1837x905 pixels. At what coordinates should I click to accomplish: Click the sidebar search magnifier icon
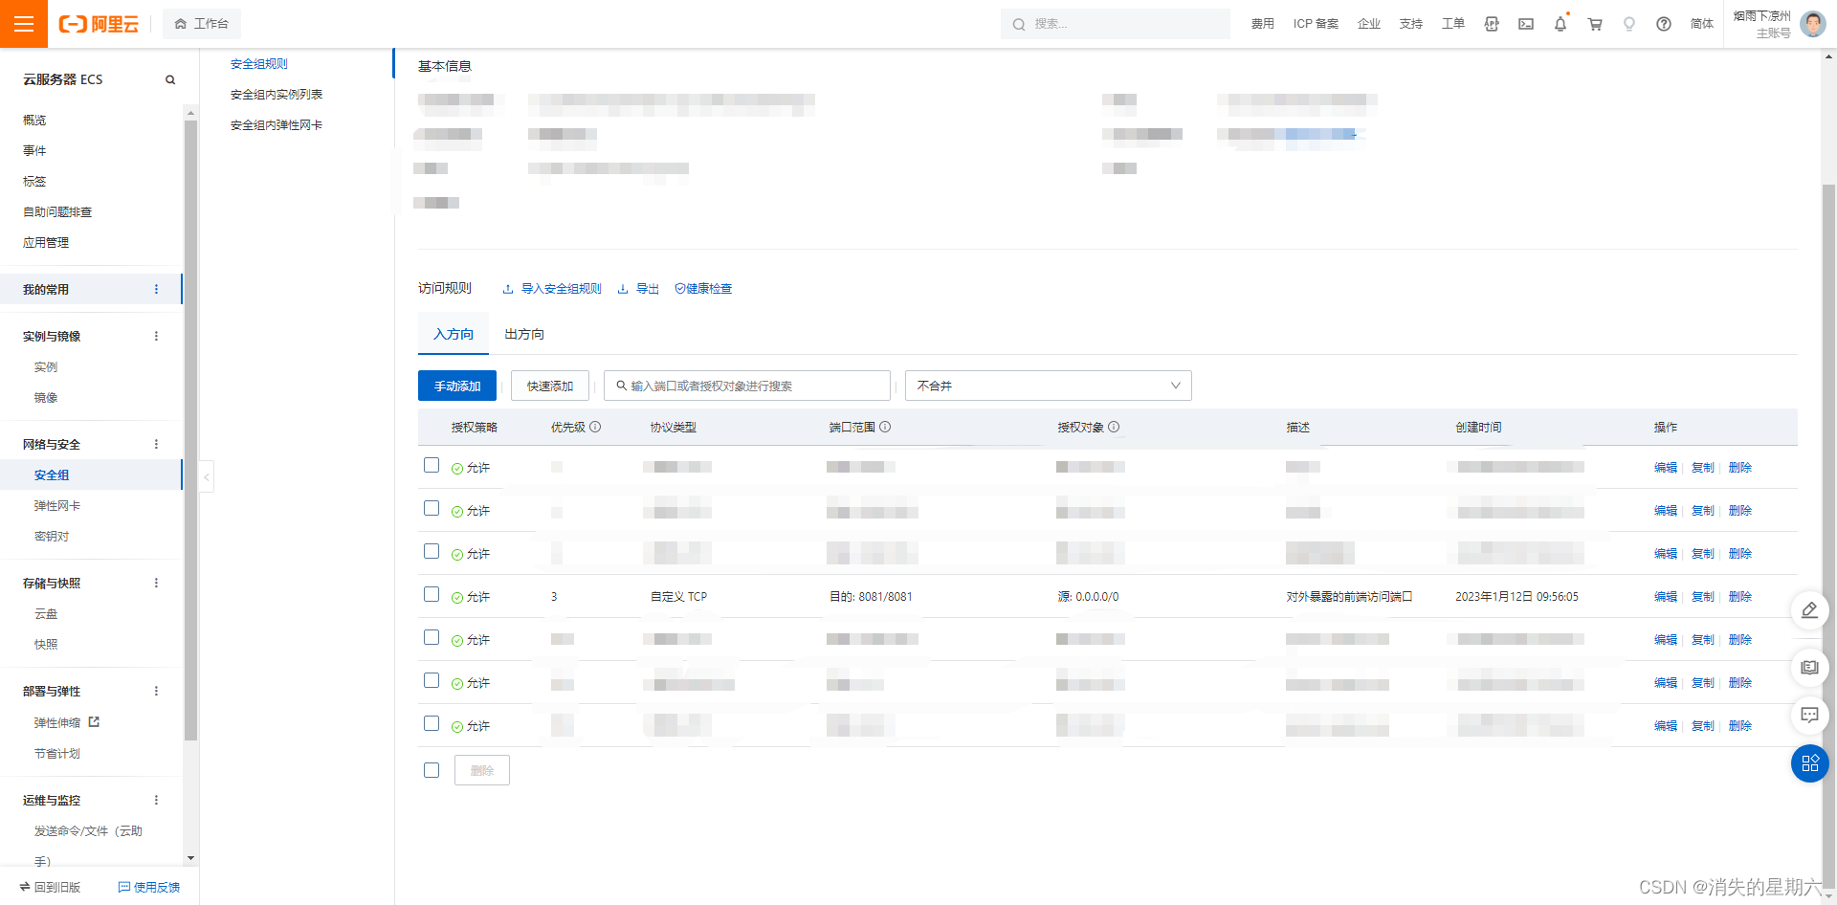click(x=170, y=79)
